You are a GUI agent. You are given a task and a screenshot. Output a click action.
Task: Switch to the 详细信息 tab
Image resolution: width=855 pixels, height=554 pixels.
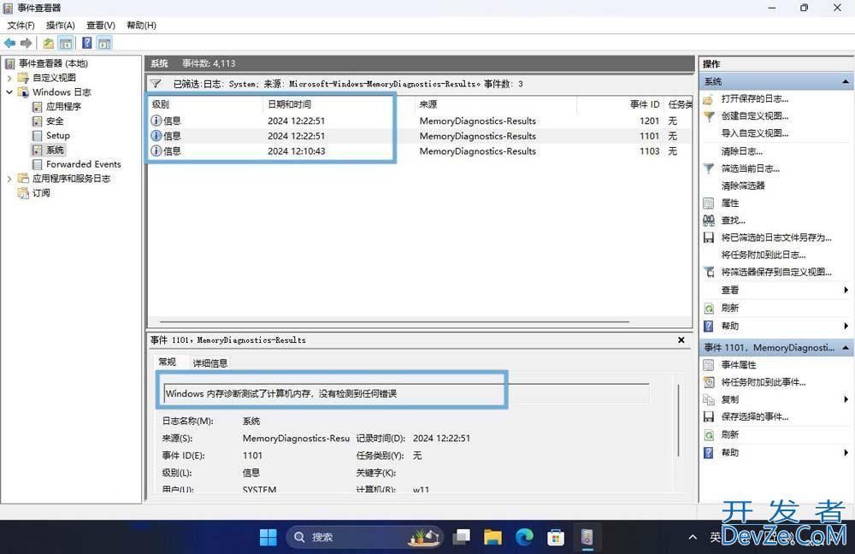click(210, 363)
